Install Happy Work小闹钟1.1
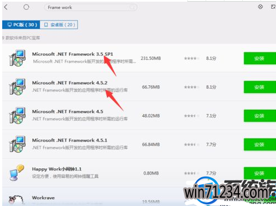The image size is (276, 206). [x=260, y=173]
